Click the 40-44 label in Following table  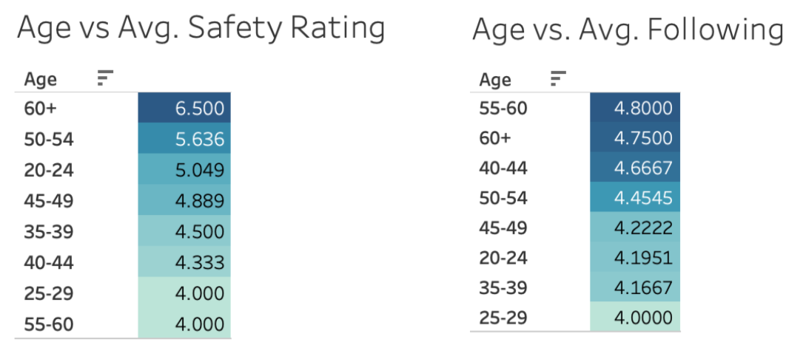pos(503,168)
